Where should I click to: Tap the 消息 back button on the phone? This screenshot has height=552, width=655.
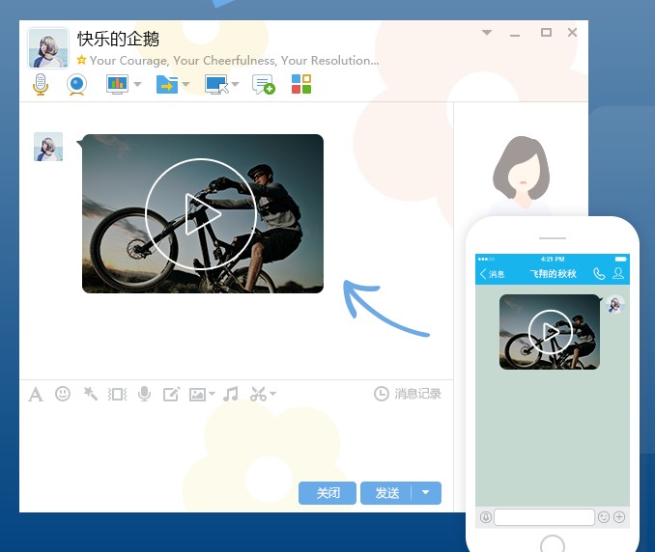[492, 274]
